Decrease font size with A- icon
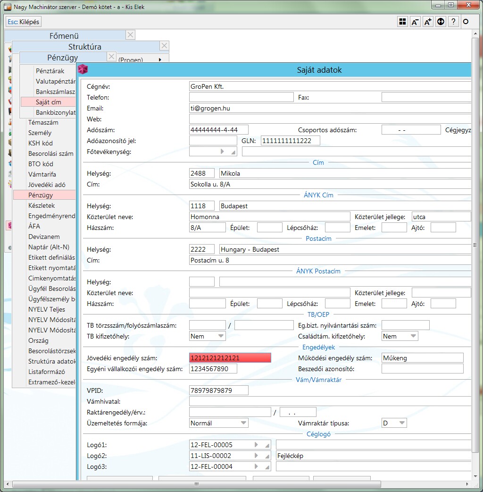This screenshot has height=492, width=483. click(x=415, y=22)
